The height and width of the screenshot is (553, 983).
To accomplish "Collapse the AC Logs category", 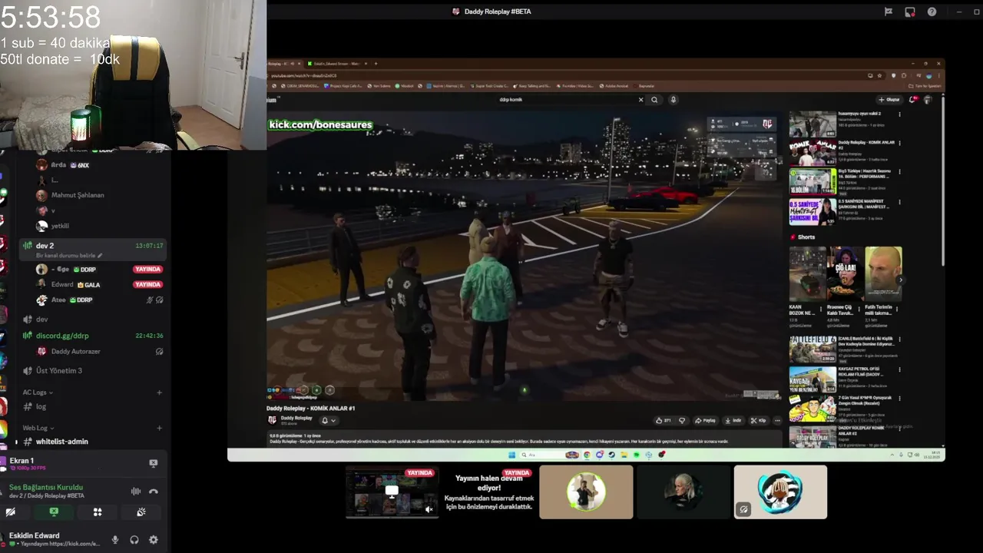I will coord(38,392).
